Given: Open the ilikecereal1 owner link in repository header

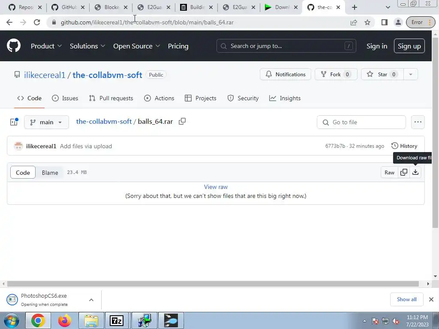Looking at the screenshot, I should pyautogui.click(x=45, y=75).
